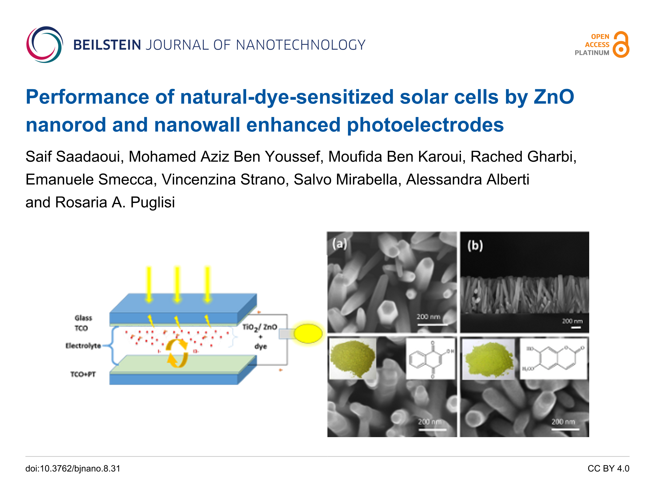Select author name Rosaria A. Puglisi
The width and height of the screenshot is (655, 502).
pos(115,202)
